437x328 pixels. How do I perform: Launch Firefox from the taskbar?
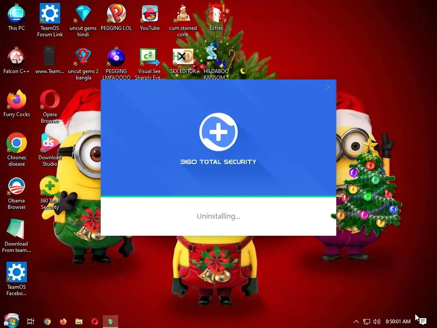(x=63, y=321)
